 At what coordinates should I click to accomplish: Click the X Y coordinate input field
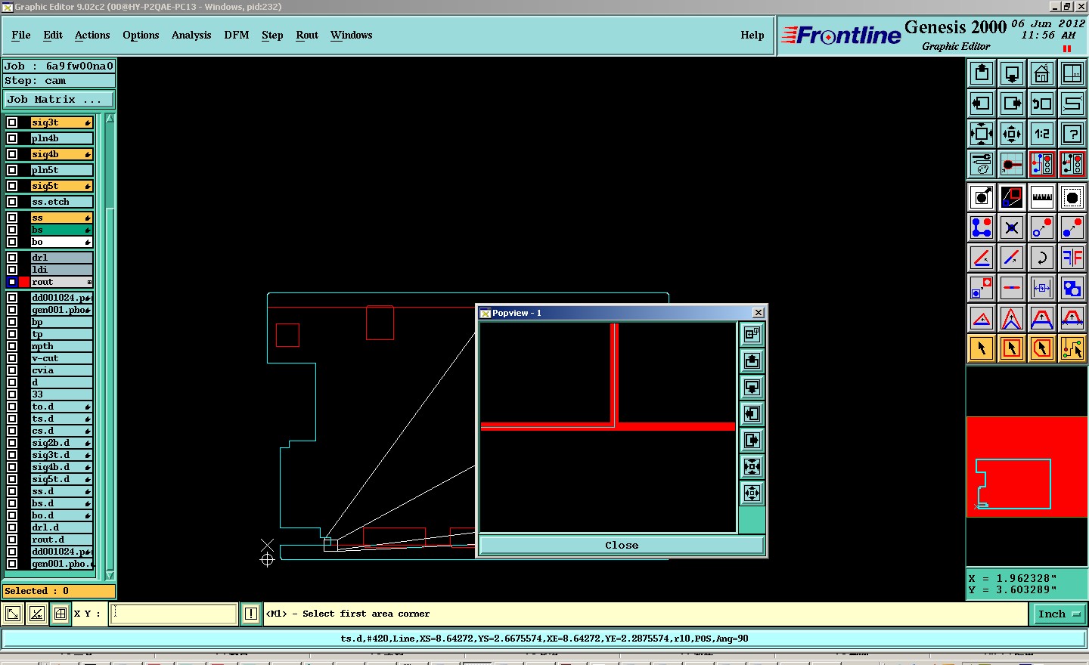point(174,614)
